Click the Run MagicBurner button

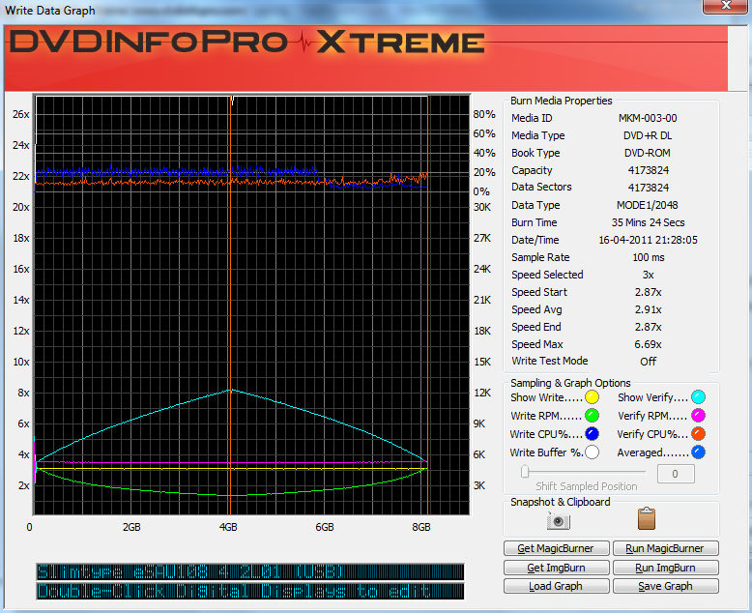click(666, 548)
